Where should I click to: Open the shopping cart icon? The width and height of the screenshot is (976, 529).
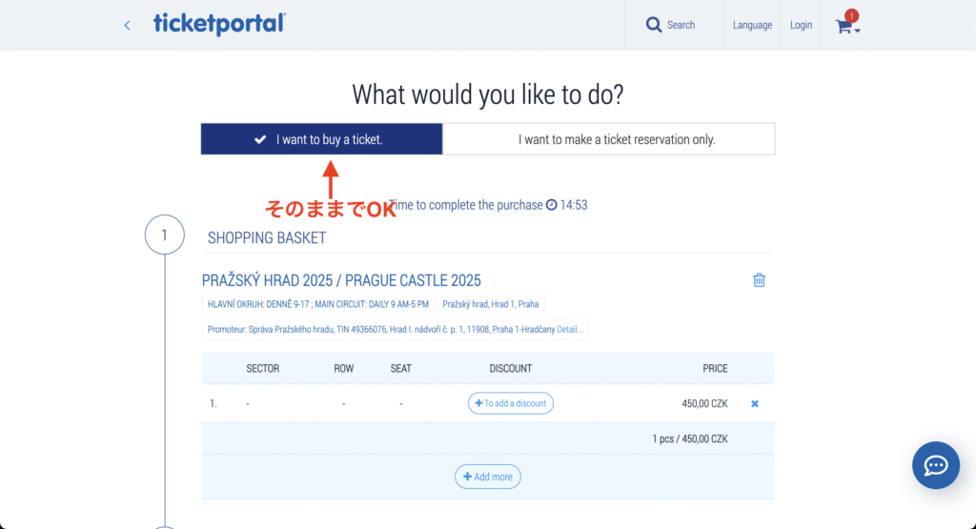(x=844, y=27)
